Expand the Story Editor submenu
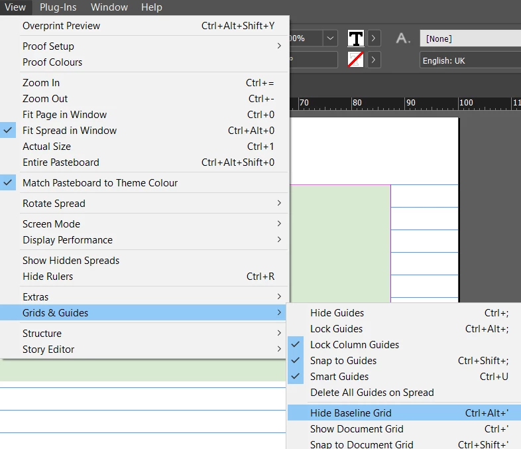Image resolution: width=521 pixels, height=449 pixels. [x=143, y=349]
